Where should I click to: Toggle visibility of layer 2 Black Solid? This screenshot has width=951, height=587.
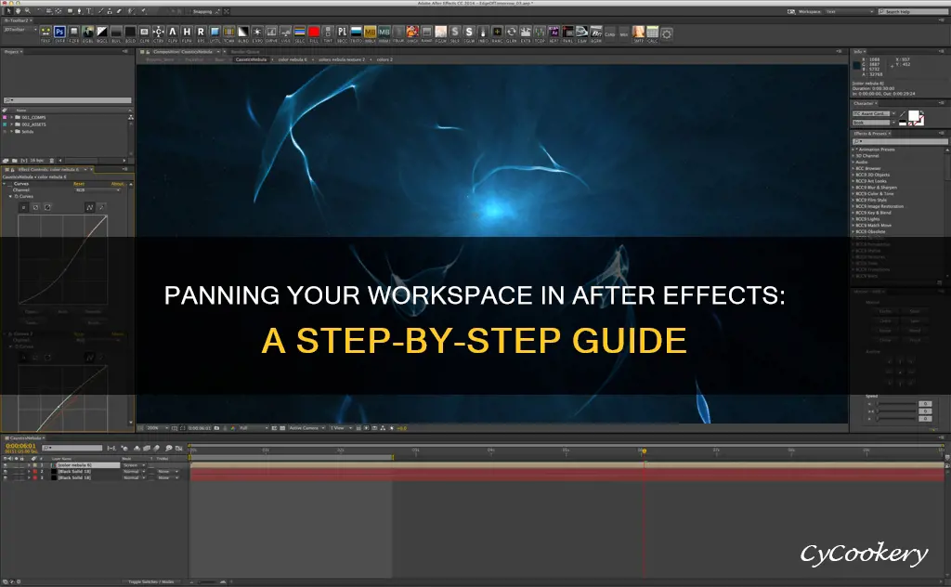(6, 471)
